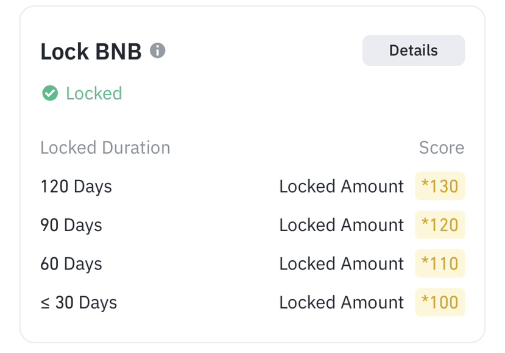Click the Score column header

(441, 148)
